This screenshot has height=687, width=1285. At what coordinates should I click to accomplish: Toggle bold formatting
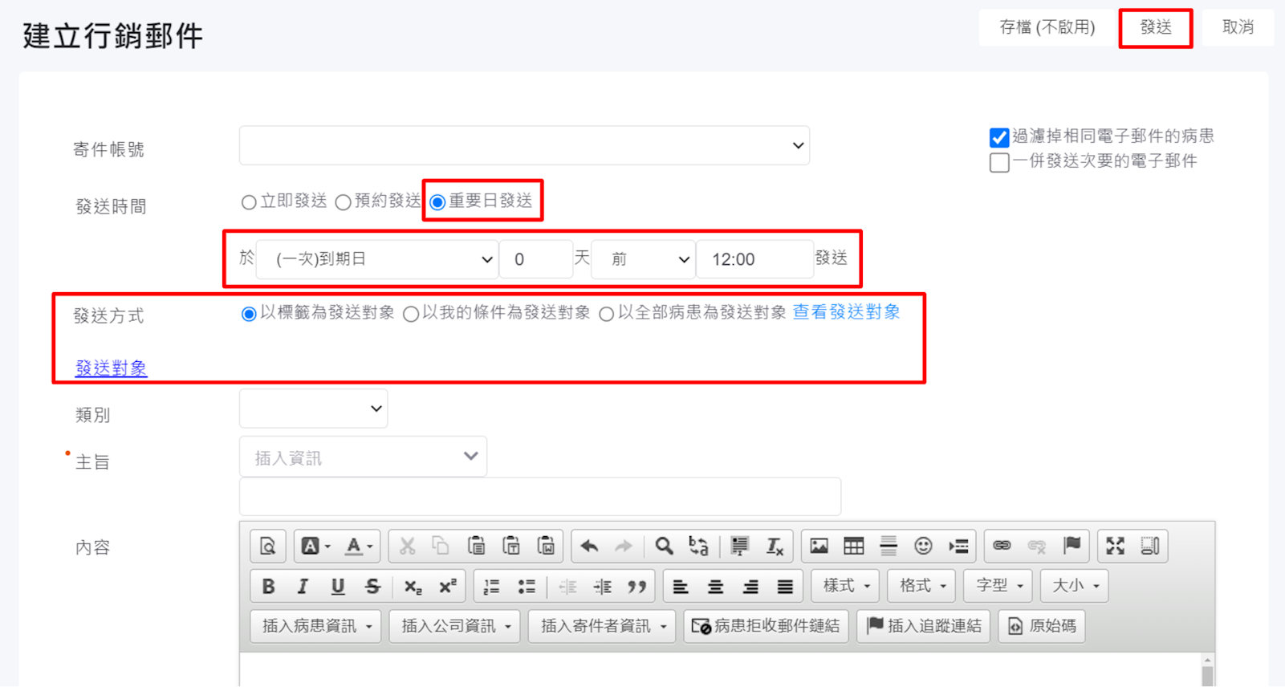(x=268, y=587)
